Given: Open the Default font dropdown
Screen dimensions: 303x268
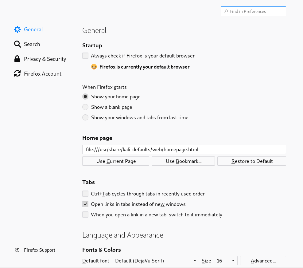Looking at the screenshot, I should coord(155,261).
